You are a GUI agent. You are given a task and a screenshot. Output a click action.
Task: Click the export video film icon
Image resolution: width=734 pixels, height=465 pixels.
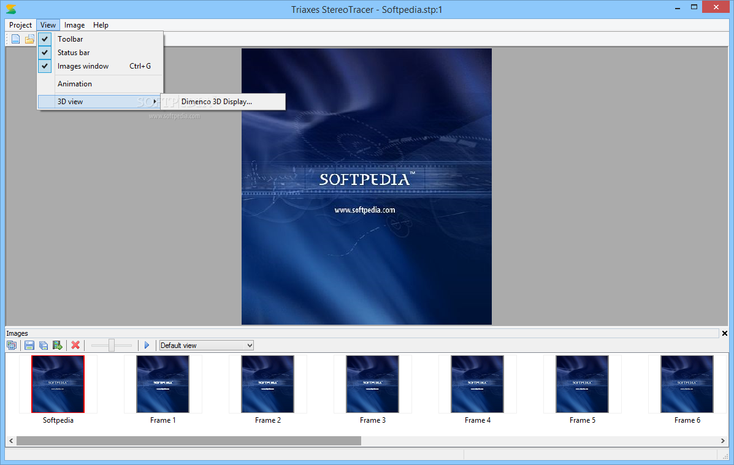tap(58, 346)
